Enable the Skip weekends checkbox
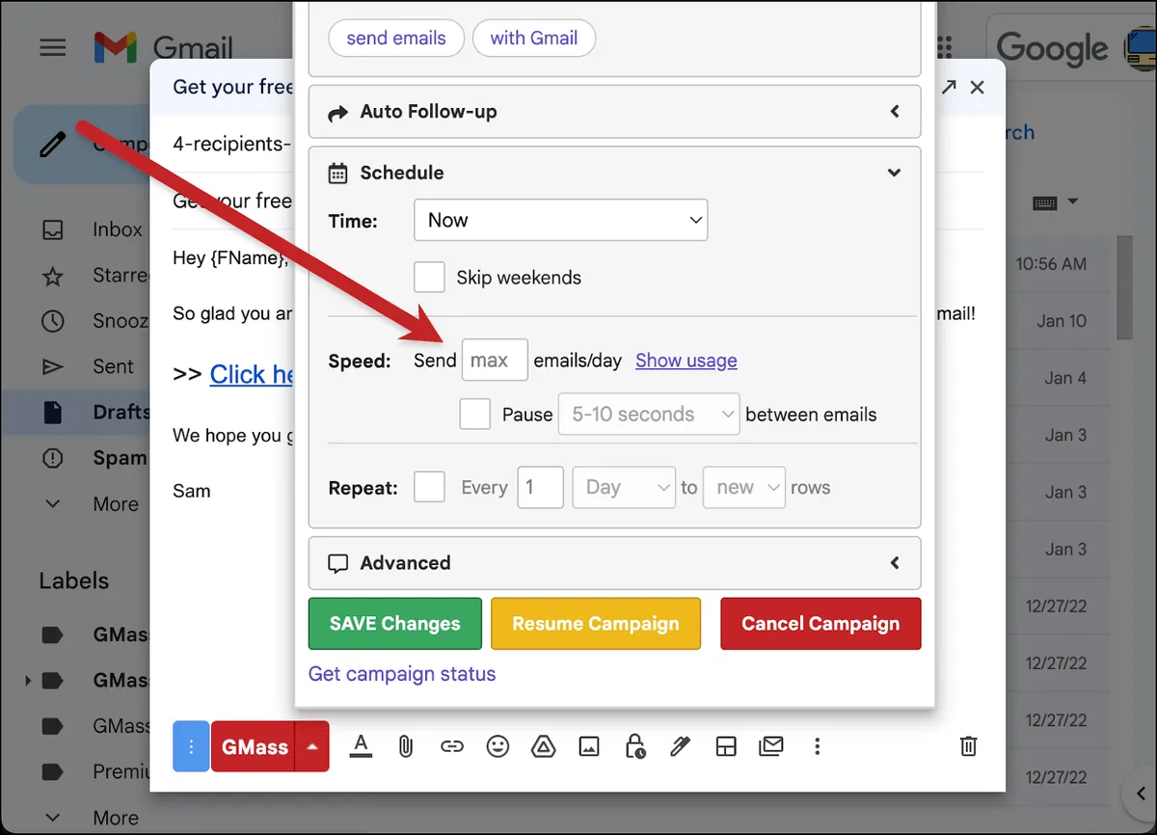Screen dimensions: 1157x835 point(429,278)
